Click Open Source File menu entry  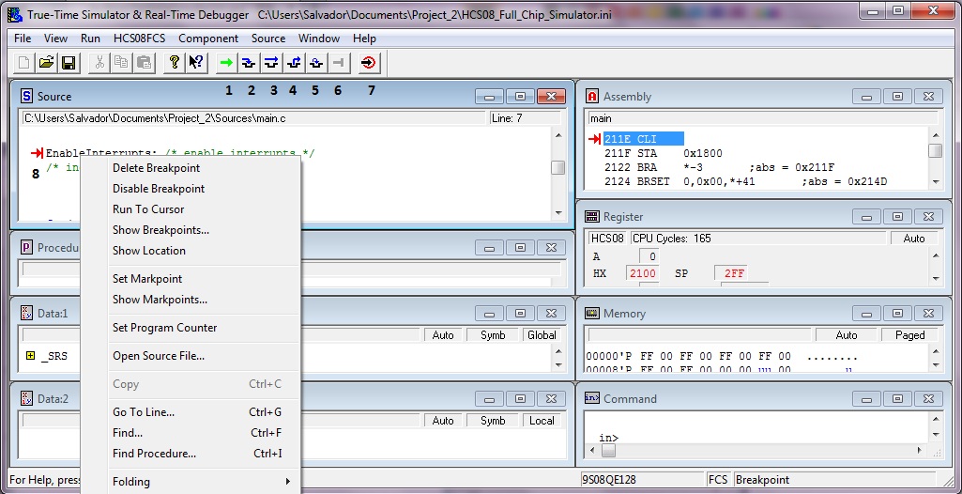click(158, 356)
